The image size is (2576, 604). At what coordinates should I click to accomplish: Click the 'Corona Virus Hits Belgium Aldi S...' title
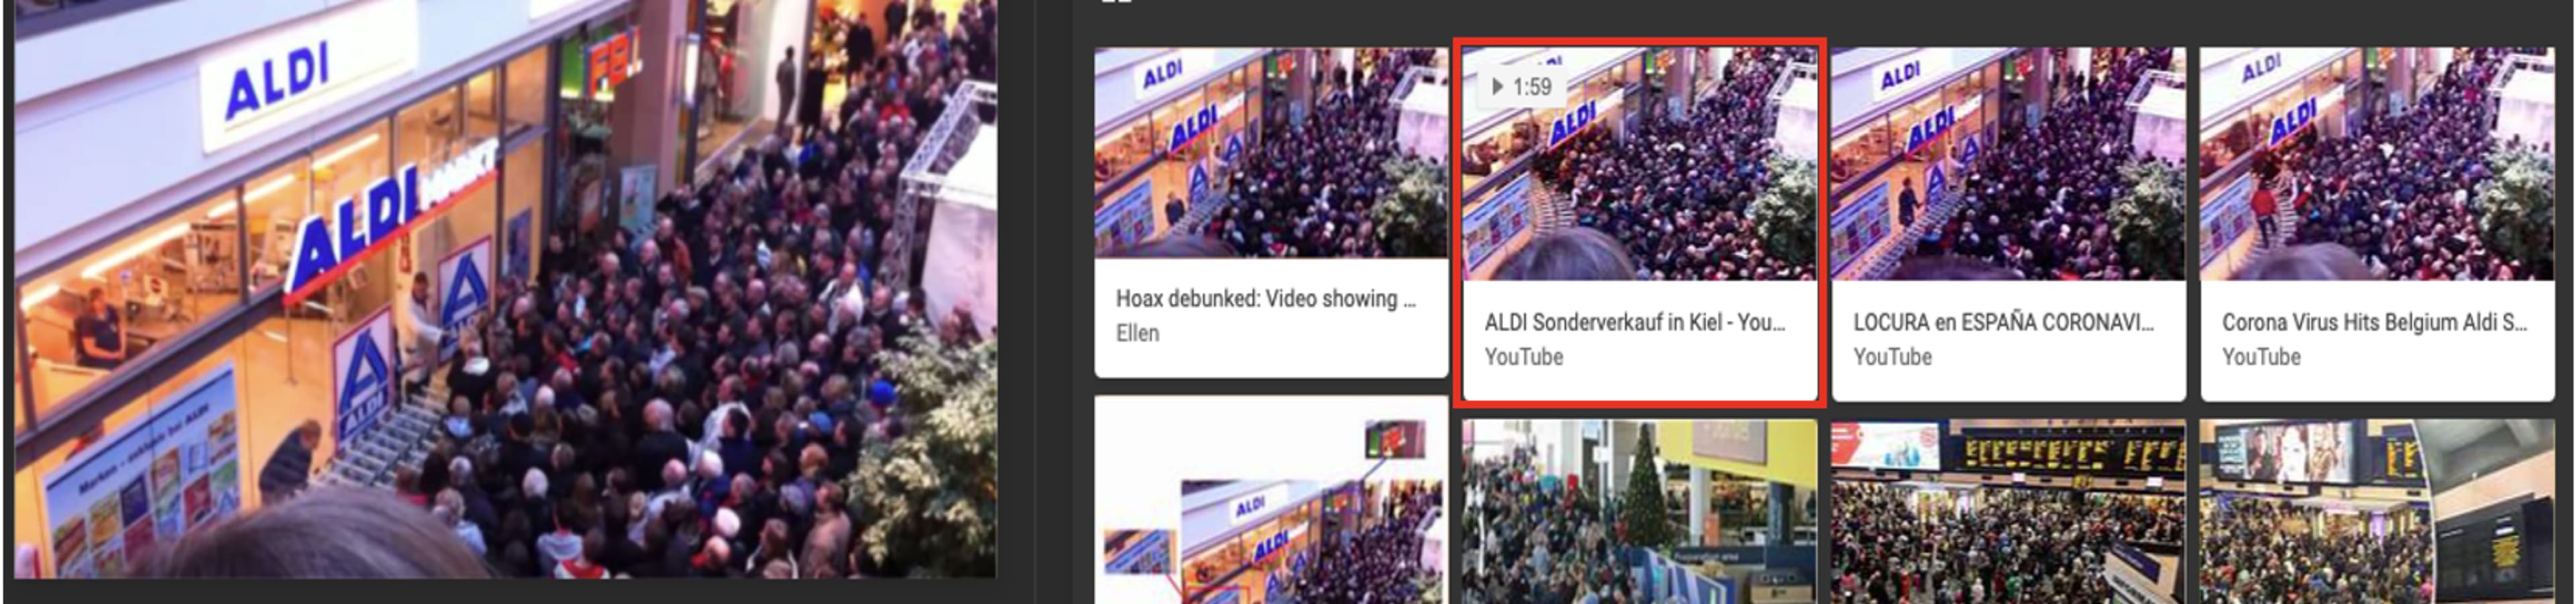(x=2374, y=323)
